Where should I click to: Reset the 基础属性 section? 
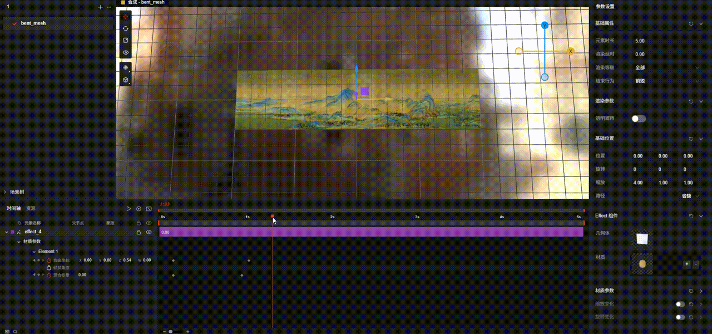691,24
